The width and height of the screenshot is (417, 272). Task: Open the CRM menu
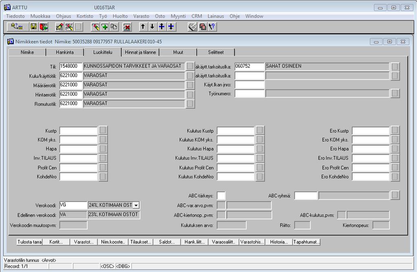tap(197, 16)
